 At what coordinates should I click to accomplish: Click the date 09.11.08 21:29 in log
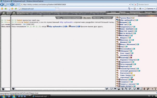click(x=34, y=26)
